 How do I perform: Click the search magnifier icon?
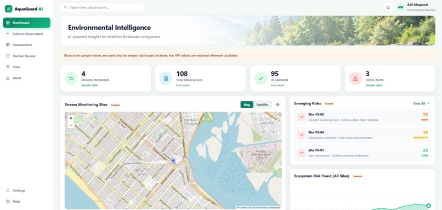66,7
